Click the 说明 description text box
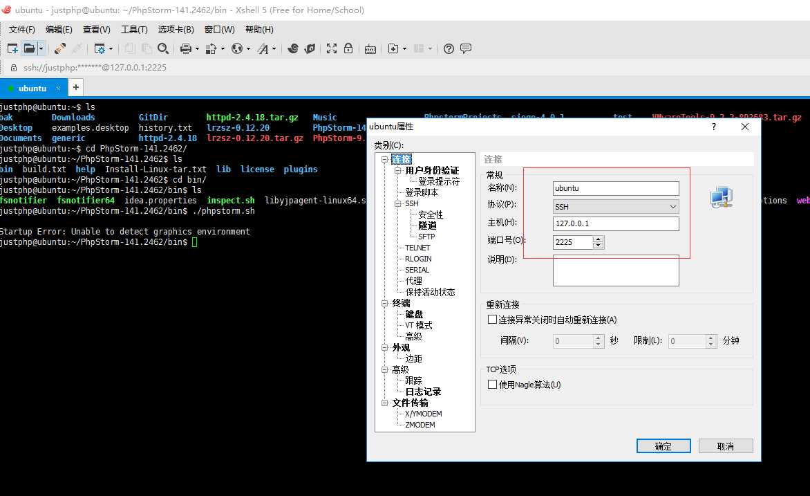 tap(616, 270)
